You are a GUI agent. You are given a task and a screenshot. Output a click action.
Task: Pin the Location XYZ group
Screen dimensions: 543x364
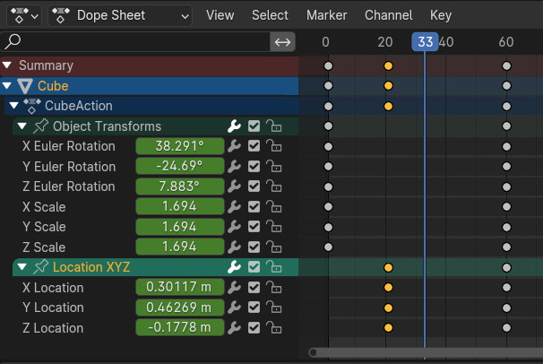coord(41,267)
